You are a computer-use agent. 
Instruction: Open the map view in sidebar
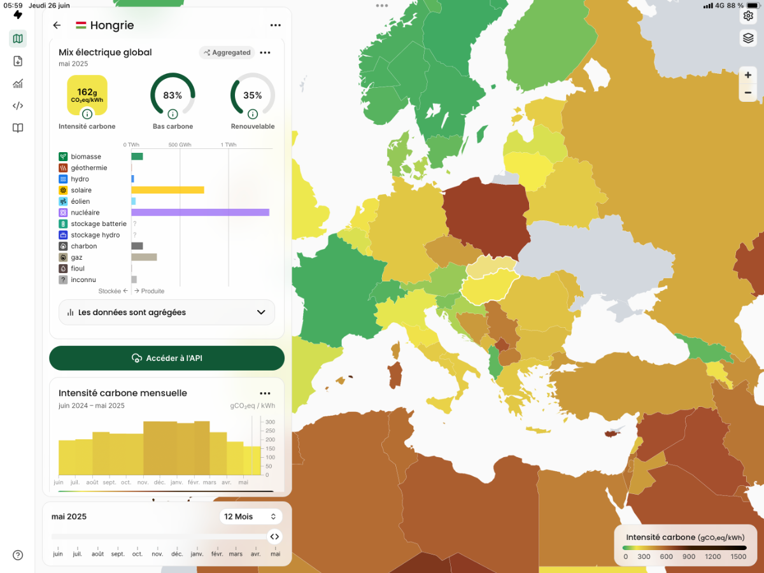tap(18, 39)
